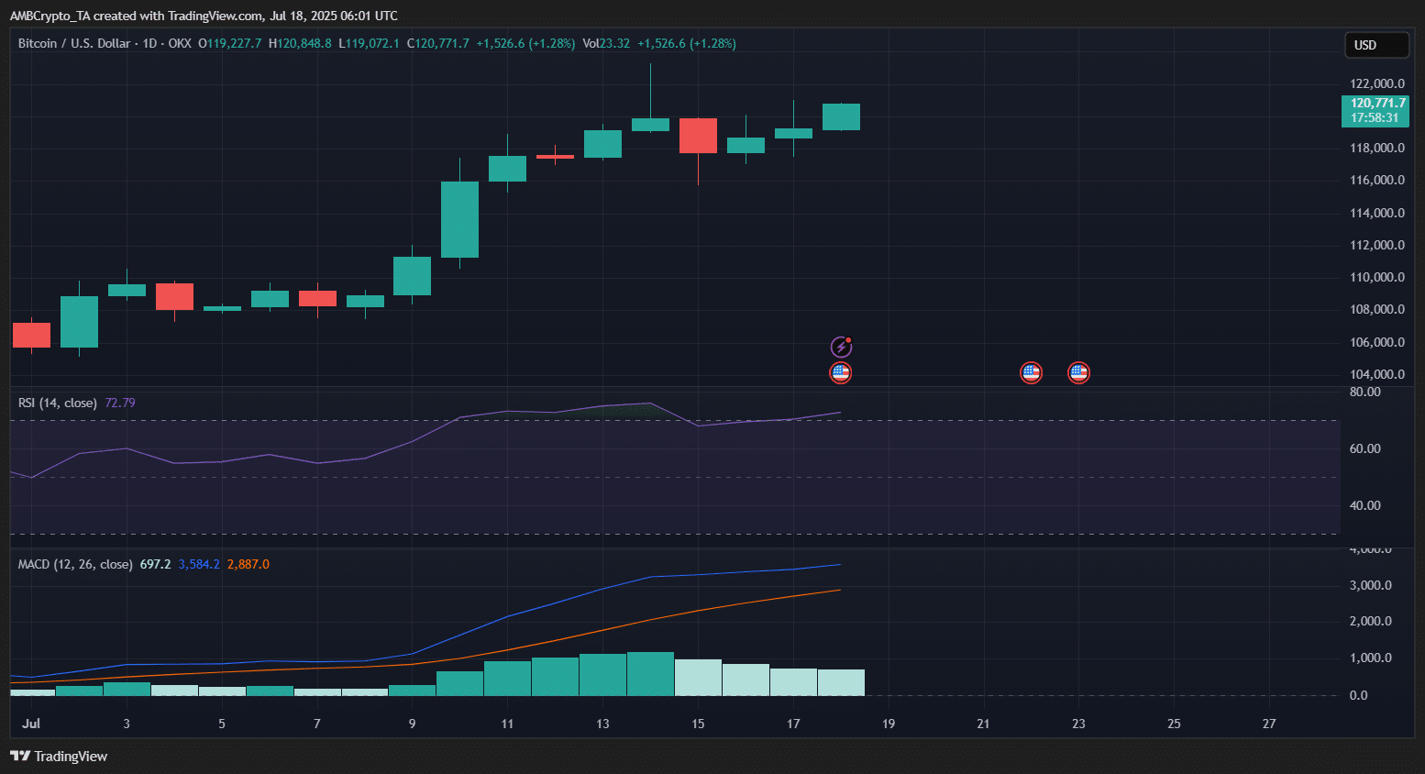This screenshot has width=1425, height=774.
Task: Select the MACD (12, 26, close) indicator label
Action: point(75,564)
